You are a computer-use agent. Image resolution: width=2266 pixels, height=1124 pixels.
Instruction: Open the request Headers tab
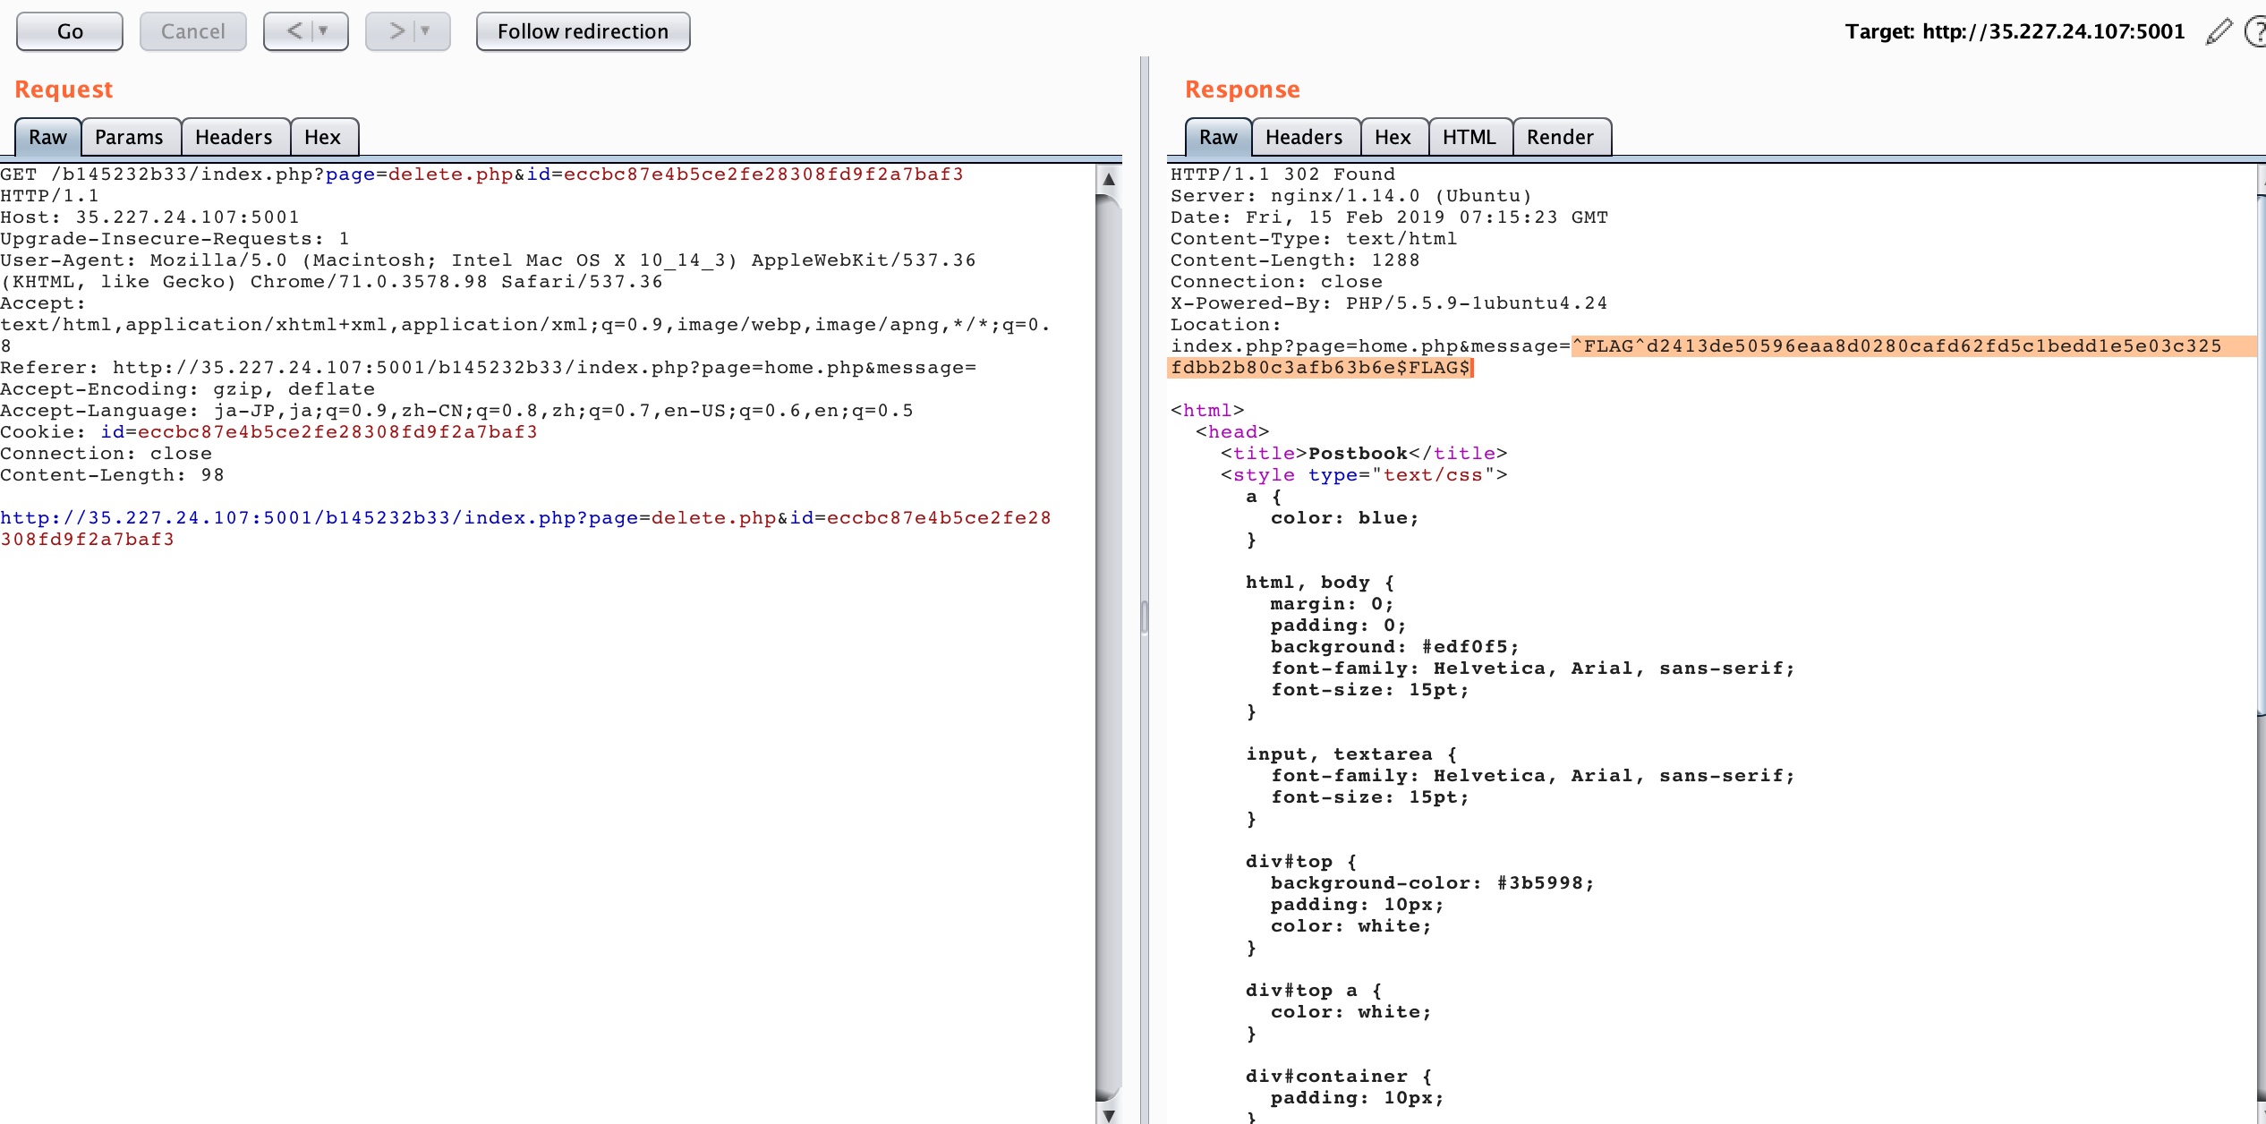(234, 137)
